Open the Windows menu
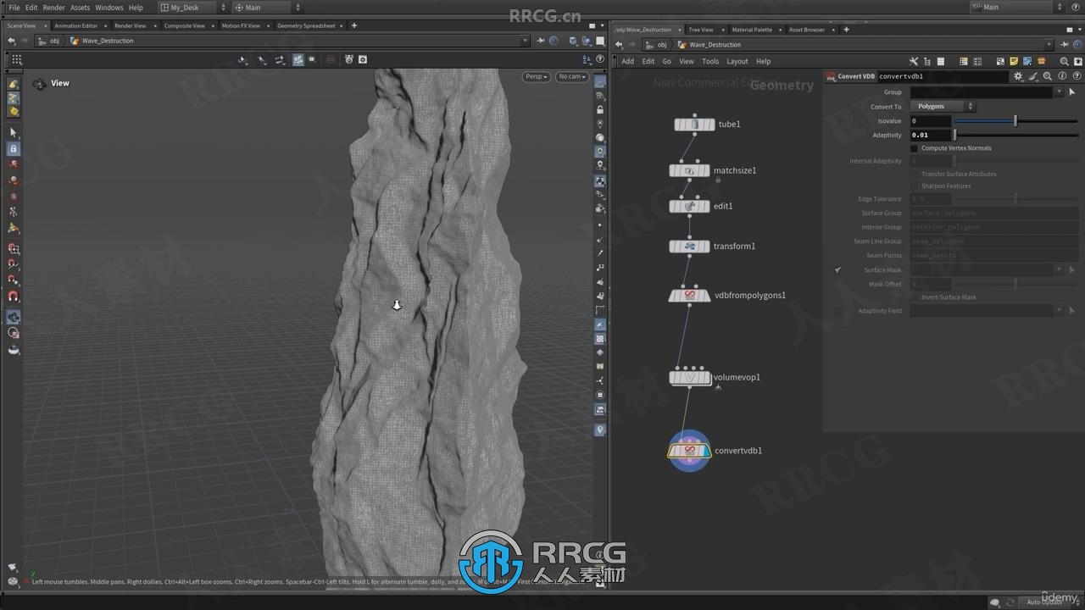The height and width of the screenshot is (610, 1085). (109, 8)
